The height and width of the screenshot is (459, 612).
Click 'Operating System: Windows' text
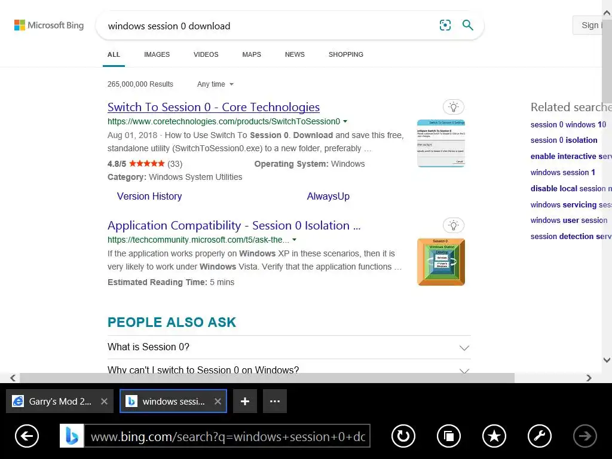tap(310, 164)
